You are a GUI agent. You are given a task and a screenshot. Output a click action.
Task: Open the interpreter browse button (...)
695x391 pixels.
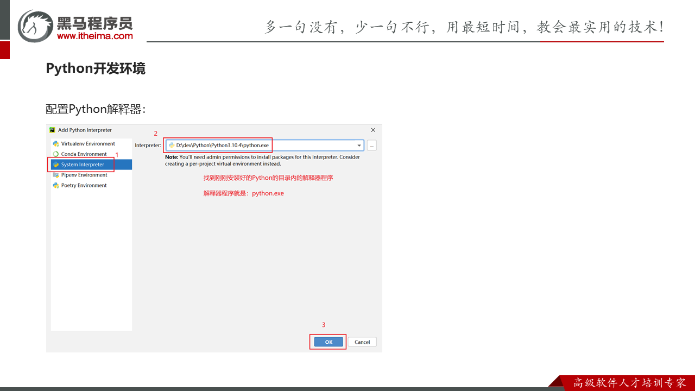(x=371, y=146)
